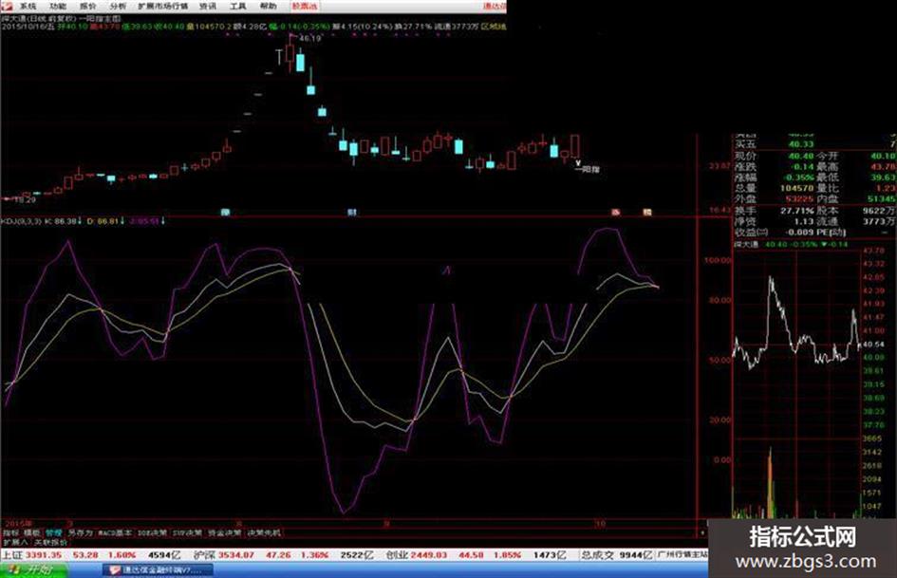Click the blue info marker below the candlestick chart
This screenshot has height=578, width=897.
tap(352, 213)
